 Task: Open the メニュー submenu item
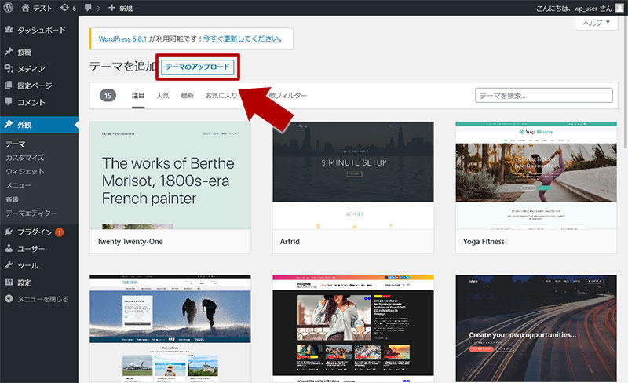click(x=18, y=185)
